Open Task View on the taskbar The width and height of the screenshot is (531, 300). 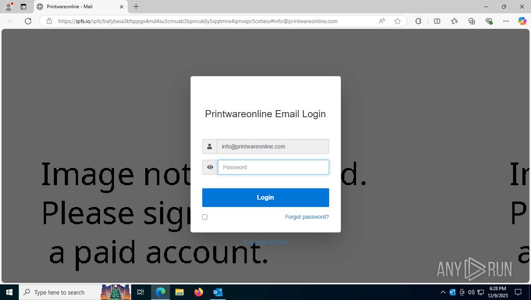pos(141,292)
